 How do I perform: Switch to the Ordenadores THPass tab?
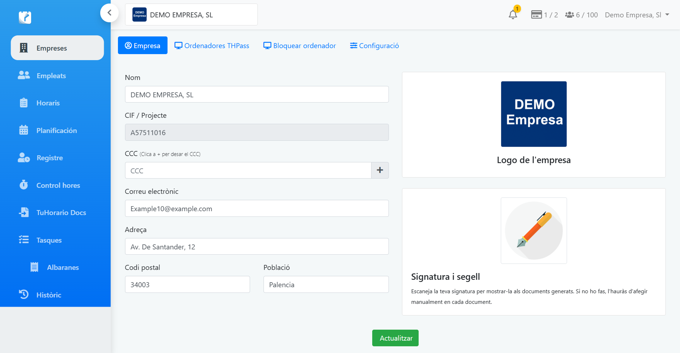coord(212,46)
